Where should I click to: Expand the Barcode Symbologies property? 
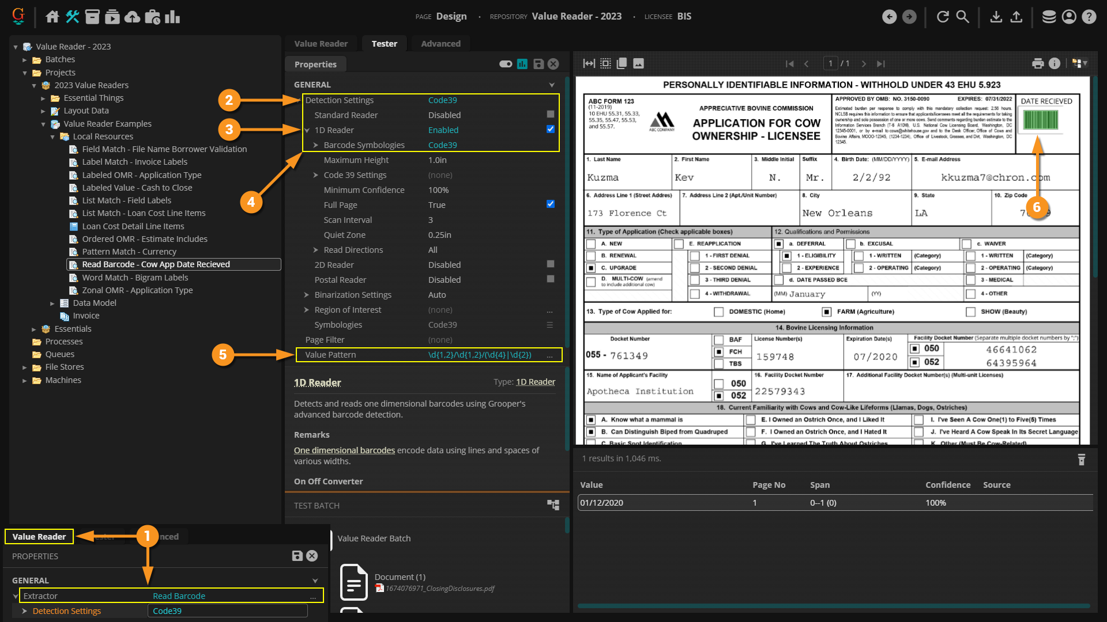pos(316,145)
